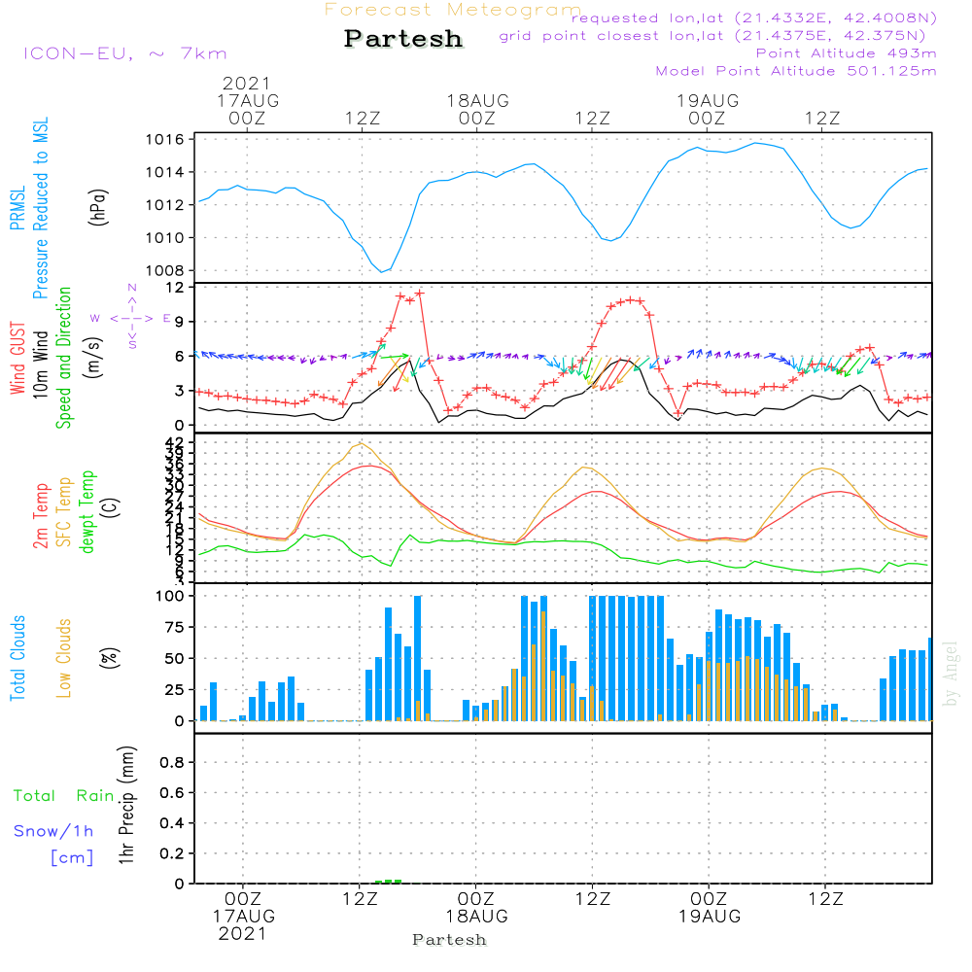Click the '0.8' precipitation axis value

point(172,762)
